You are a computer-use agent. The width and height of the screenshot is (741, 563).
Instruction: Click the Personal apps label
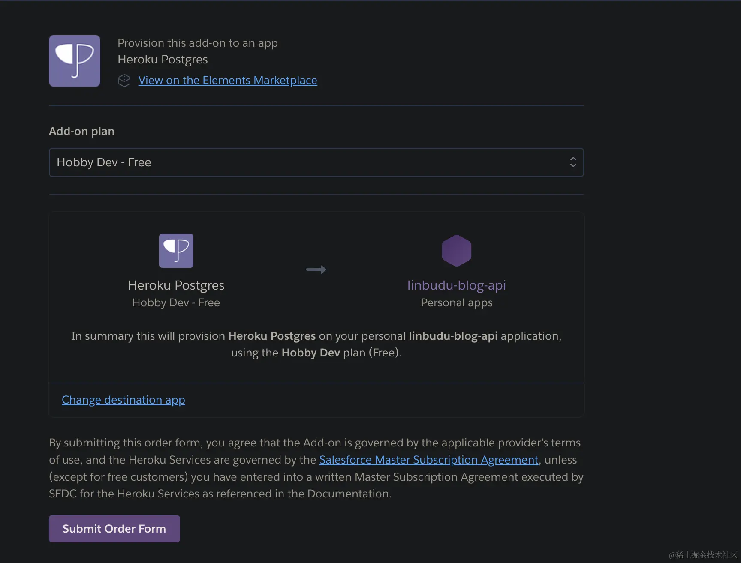pos(457,302)
